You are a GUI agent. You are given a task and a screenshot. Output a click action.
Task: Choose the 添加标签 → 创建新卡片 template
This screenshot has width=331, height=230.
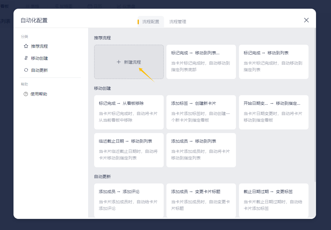pos(201,112)
